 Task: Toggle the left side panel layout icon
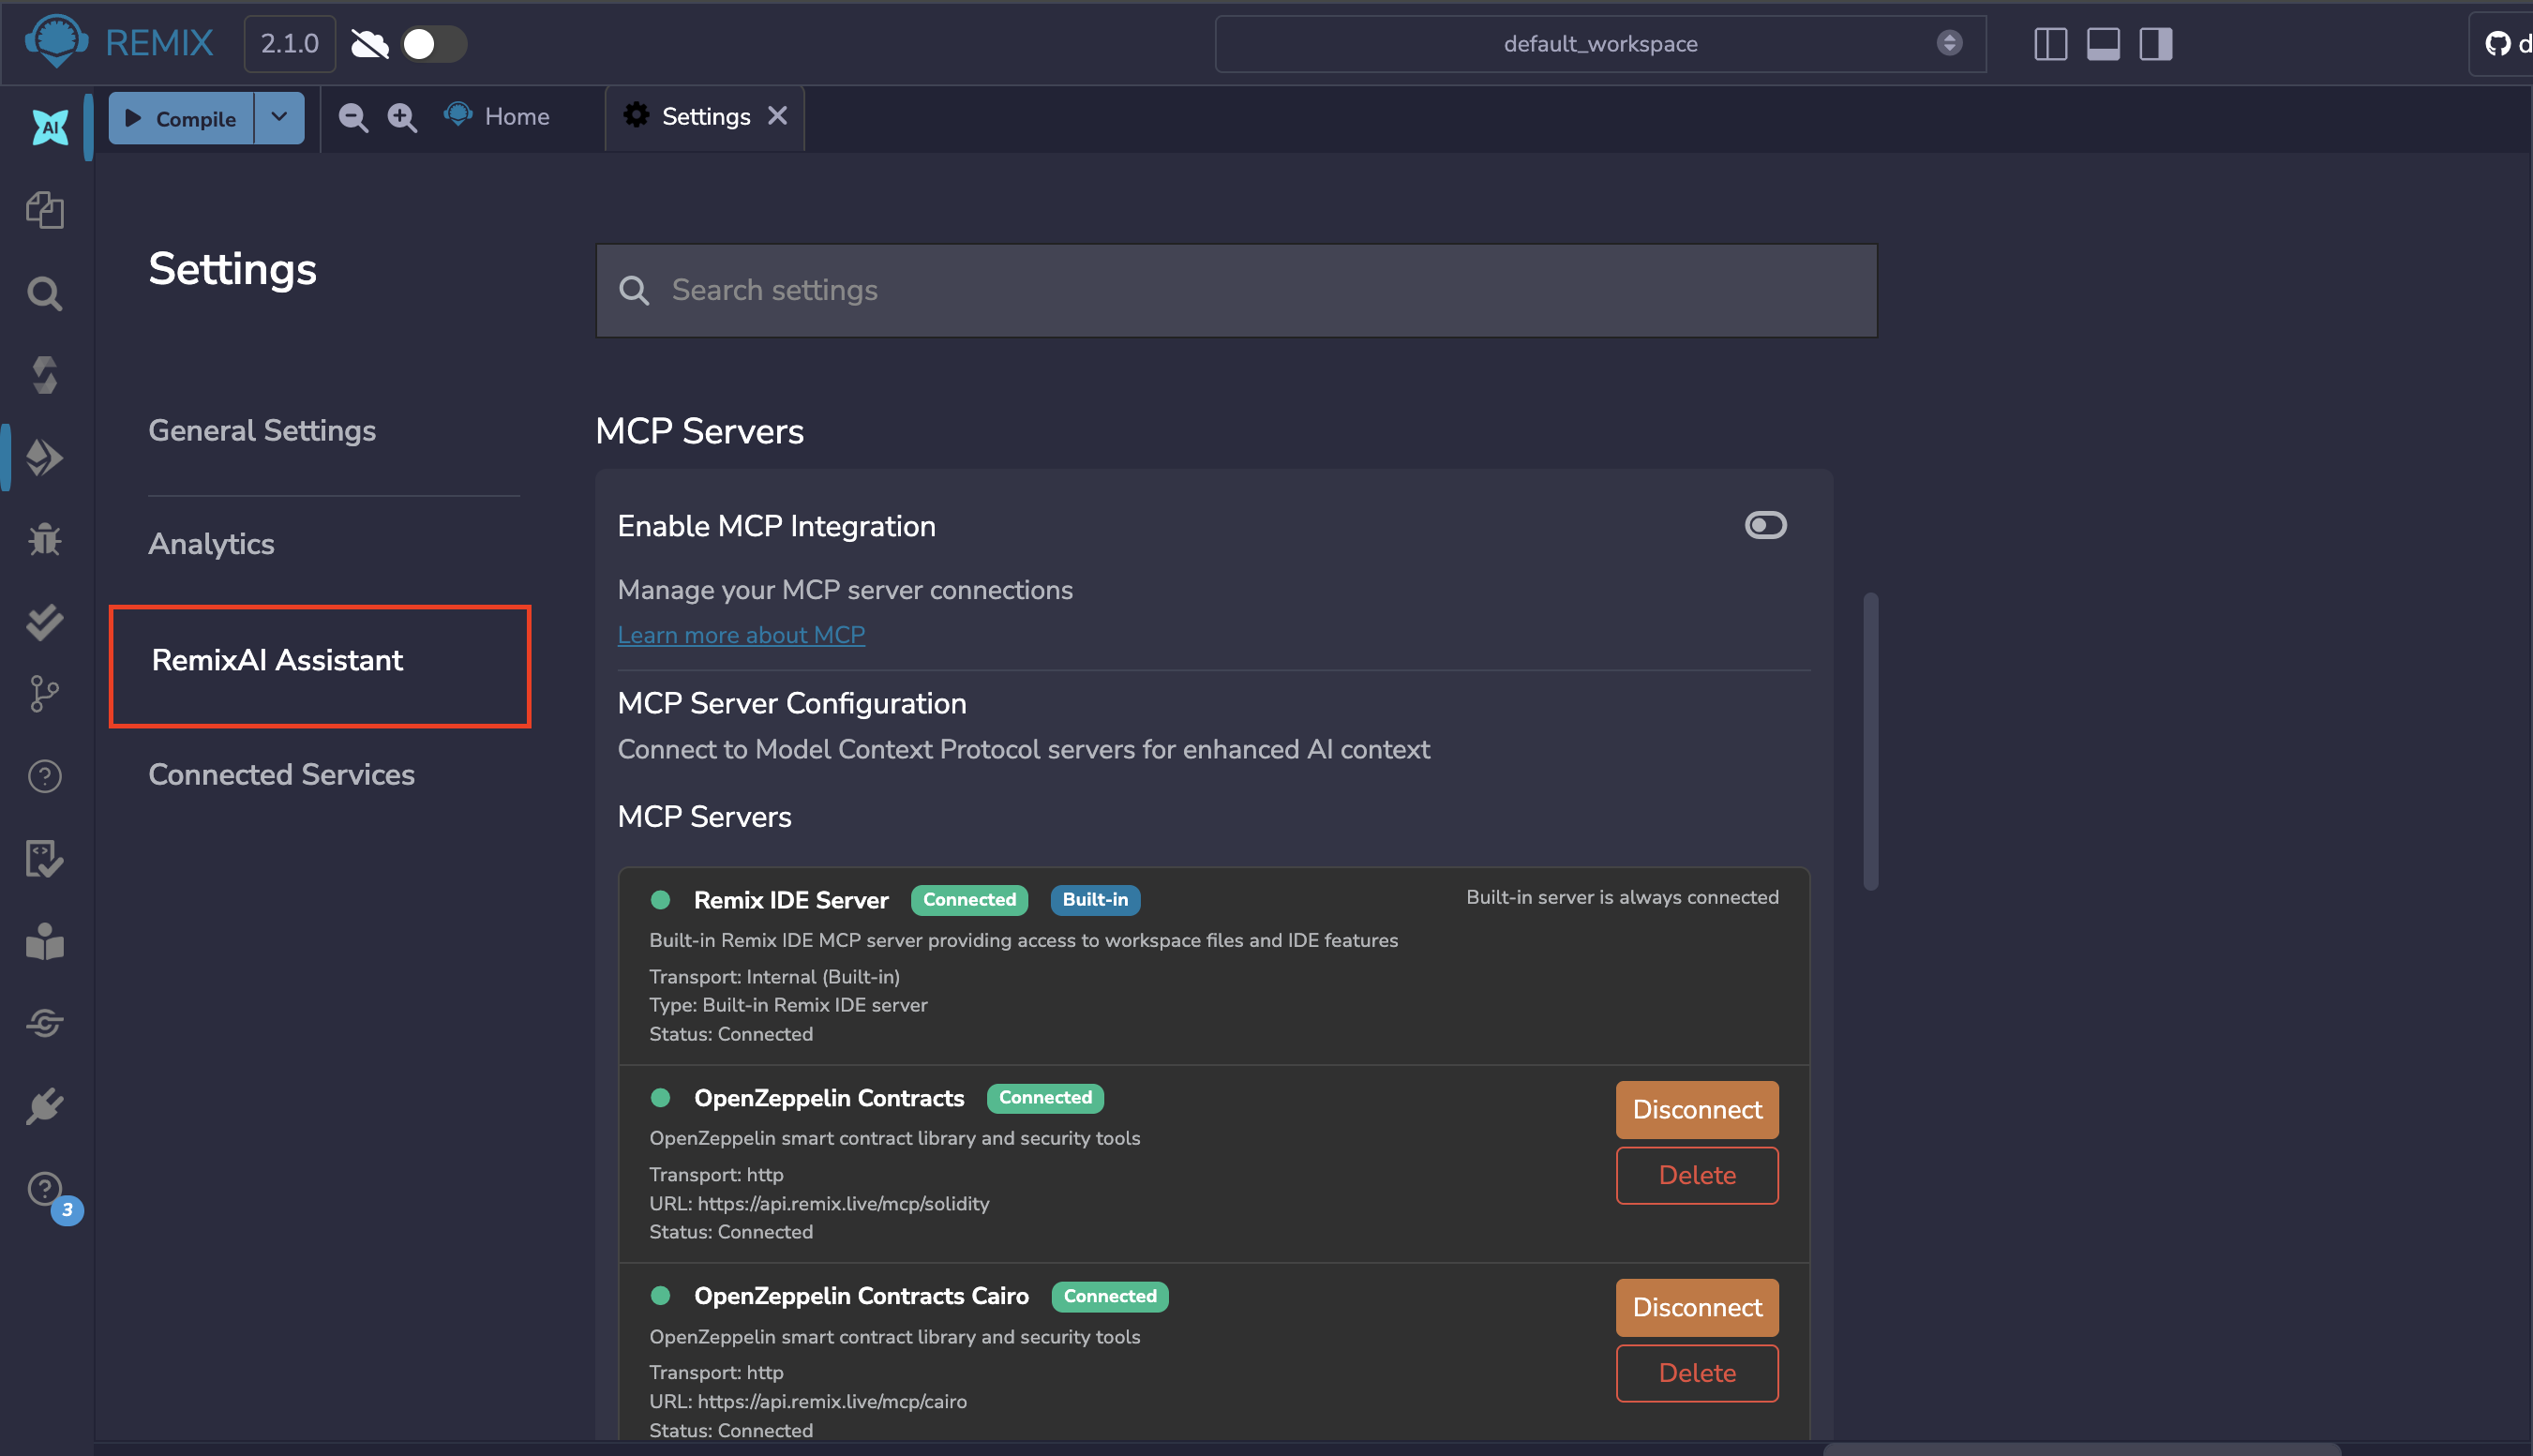[2050, 44]
